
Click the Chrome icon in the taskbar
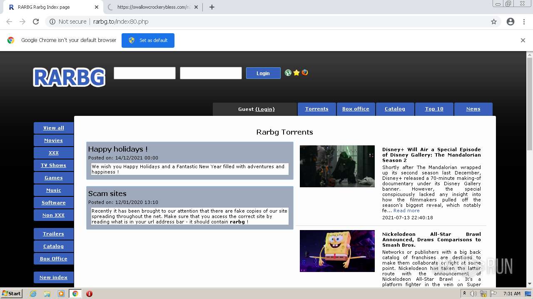point(75,294)
